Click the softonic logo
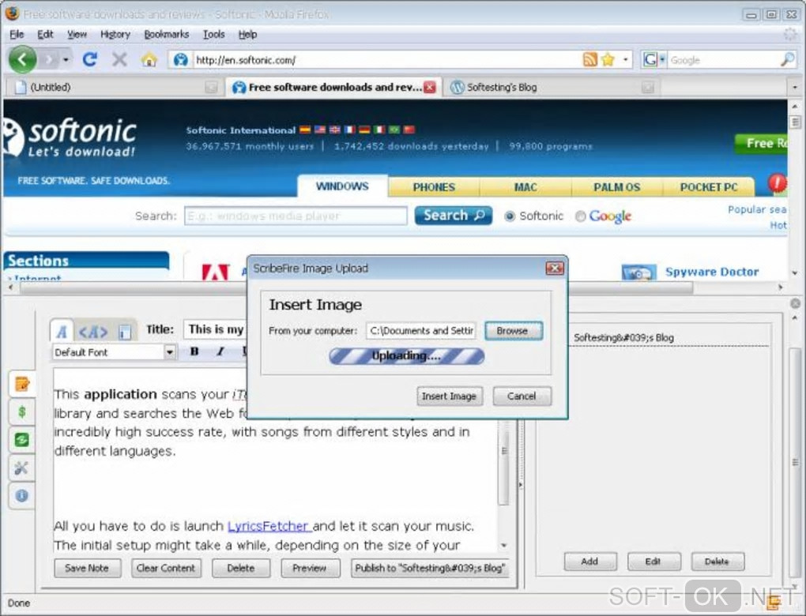Viewport: 806px width, 616px height. (x=70, y=137)
